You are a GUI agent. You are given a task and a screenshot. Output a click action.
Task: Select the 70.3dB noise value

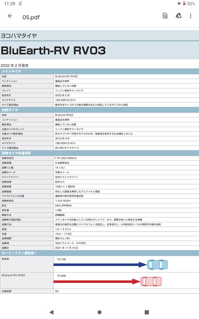coord(61,276)
